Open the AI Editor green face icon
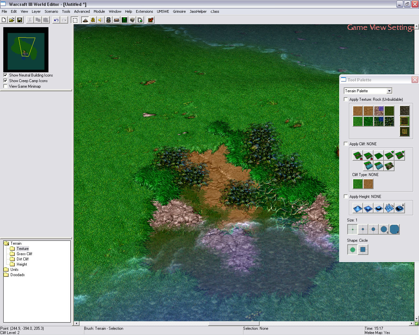 [124, 20]
